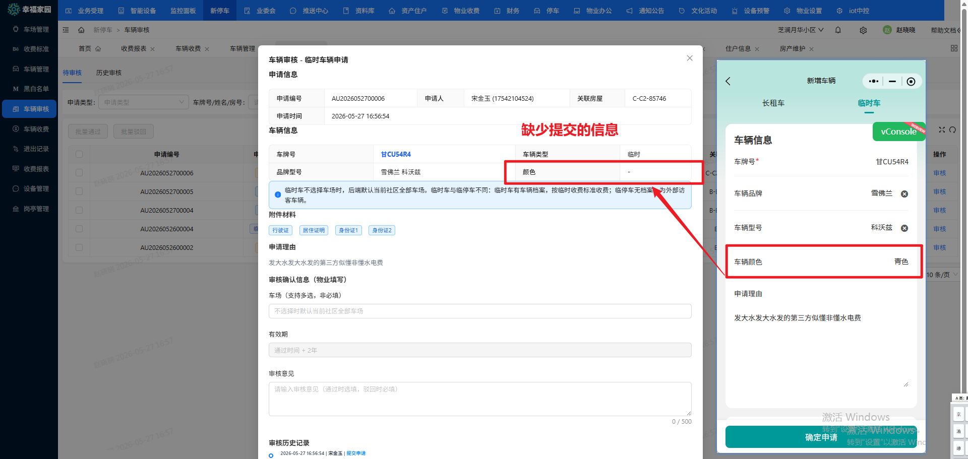Open the three-dot menu in mobile preview
The height and width of the screenshot is (459, 968).
pyautogui.click(x=874, y=81)
